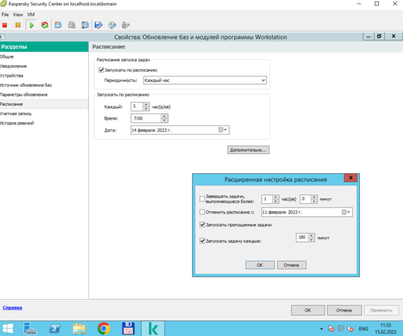Enable the Отменить расписание с checkbox
This screenshot has height=336, width=403.
click(202, 212)
